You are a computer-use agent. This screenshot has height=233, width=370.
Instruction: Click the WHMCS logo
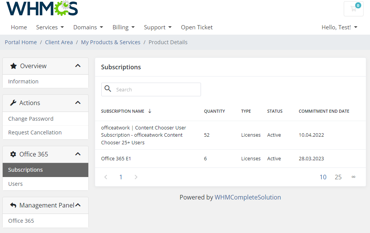[42, 8]
